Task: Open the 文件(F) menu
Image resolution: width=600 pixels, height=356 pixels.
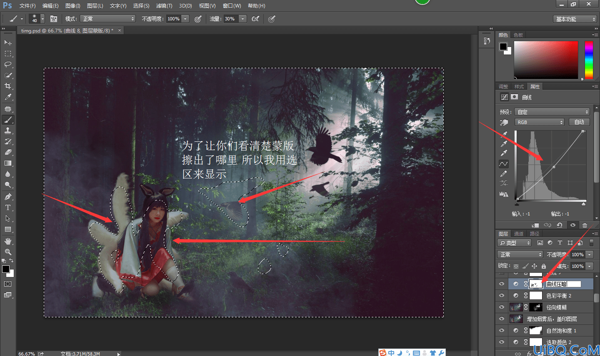Action: click(x=27, y=6)
